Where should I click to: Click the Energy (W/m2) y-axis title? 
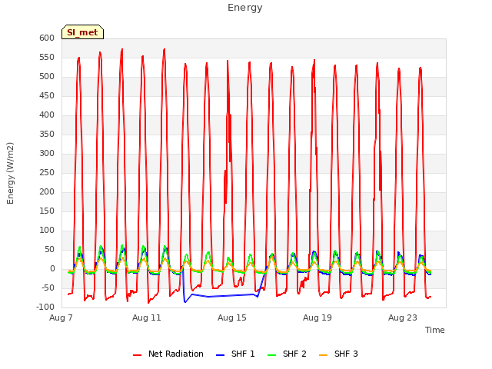pyautogui.click(x=10, y=173)
